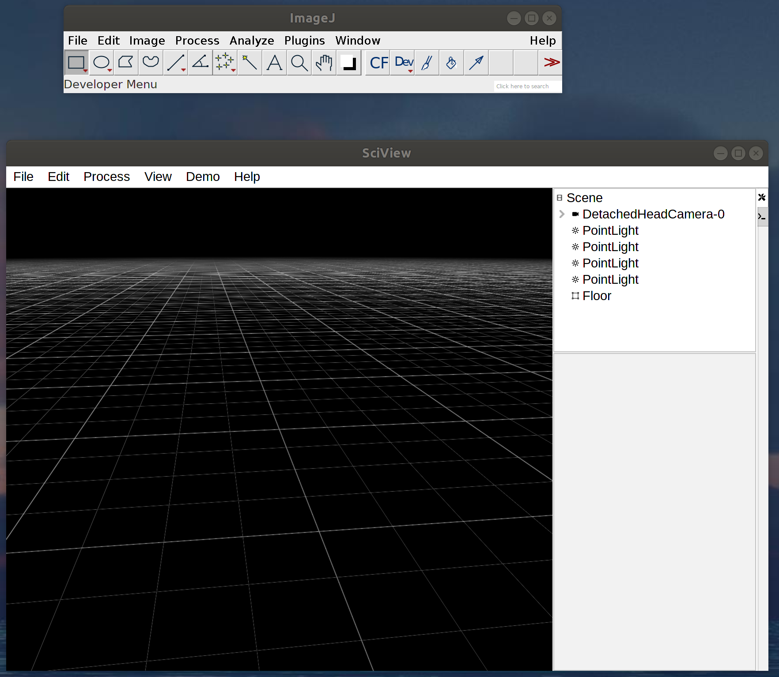Open the Dev developer menu

403,63
